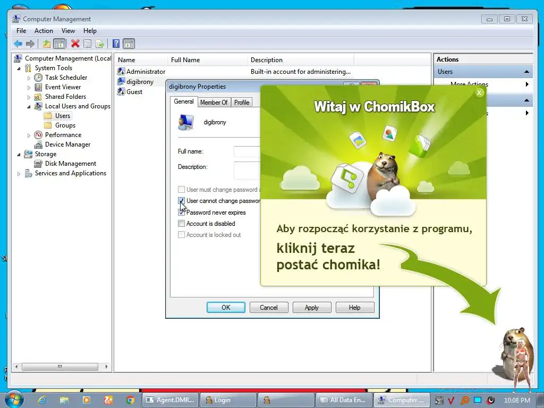Viewport: 544px width, 408px height.
Task: Toggle the Show/Hide Console Tree icon
Action: tap(59, 44)
